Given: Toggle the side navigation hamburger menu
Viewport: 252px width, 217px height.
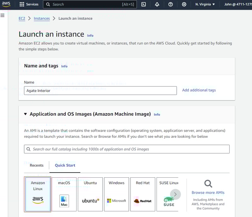Looking at the screenshot, I should [3, 15].
